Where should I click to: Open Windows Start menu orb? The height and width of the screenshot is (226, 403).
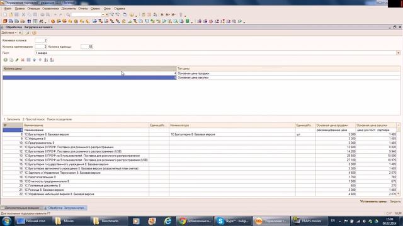(x=6, y=221)
